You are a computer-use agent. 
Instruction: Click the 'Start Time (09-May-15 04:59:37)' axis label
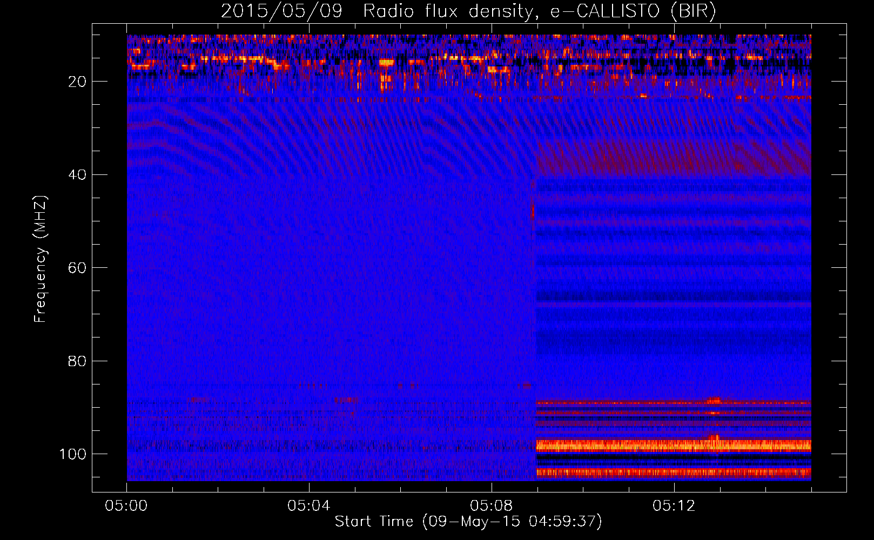coord(468,522)
